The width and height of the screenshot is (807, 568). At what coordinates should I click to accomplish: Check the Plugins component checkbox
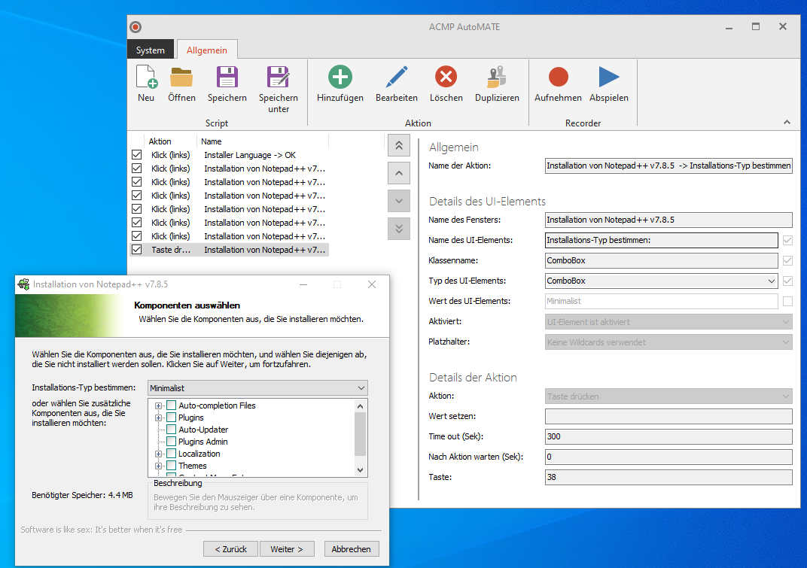coord(172,418)
